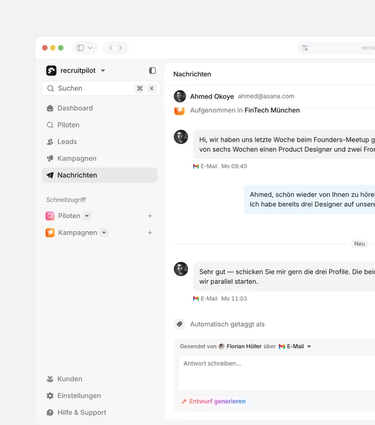Open Piloten in the main navigation
Viewport: 375px width, 425px height.
point(99,125)
